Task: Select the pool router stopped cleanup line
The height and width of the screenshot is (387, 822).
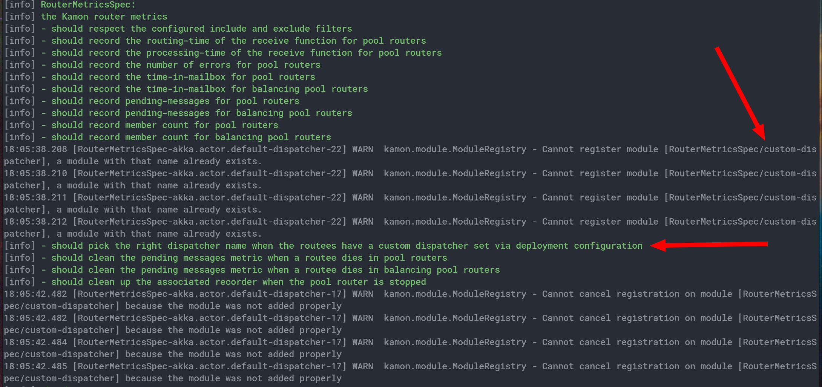Action: pyautogui.click(x=215, y=282)
